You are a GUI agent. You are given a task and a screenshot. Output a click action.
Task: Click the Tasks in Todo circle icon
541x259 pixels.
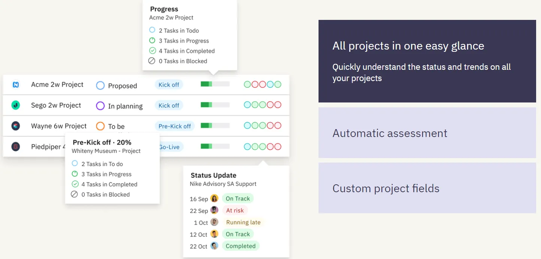pos(152,30)
